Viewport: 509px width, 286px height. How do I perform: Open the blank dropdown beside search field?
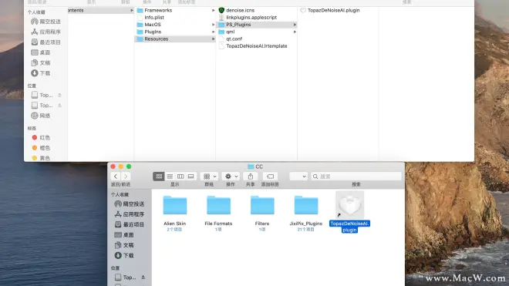point(298,177)
